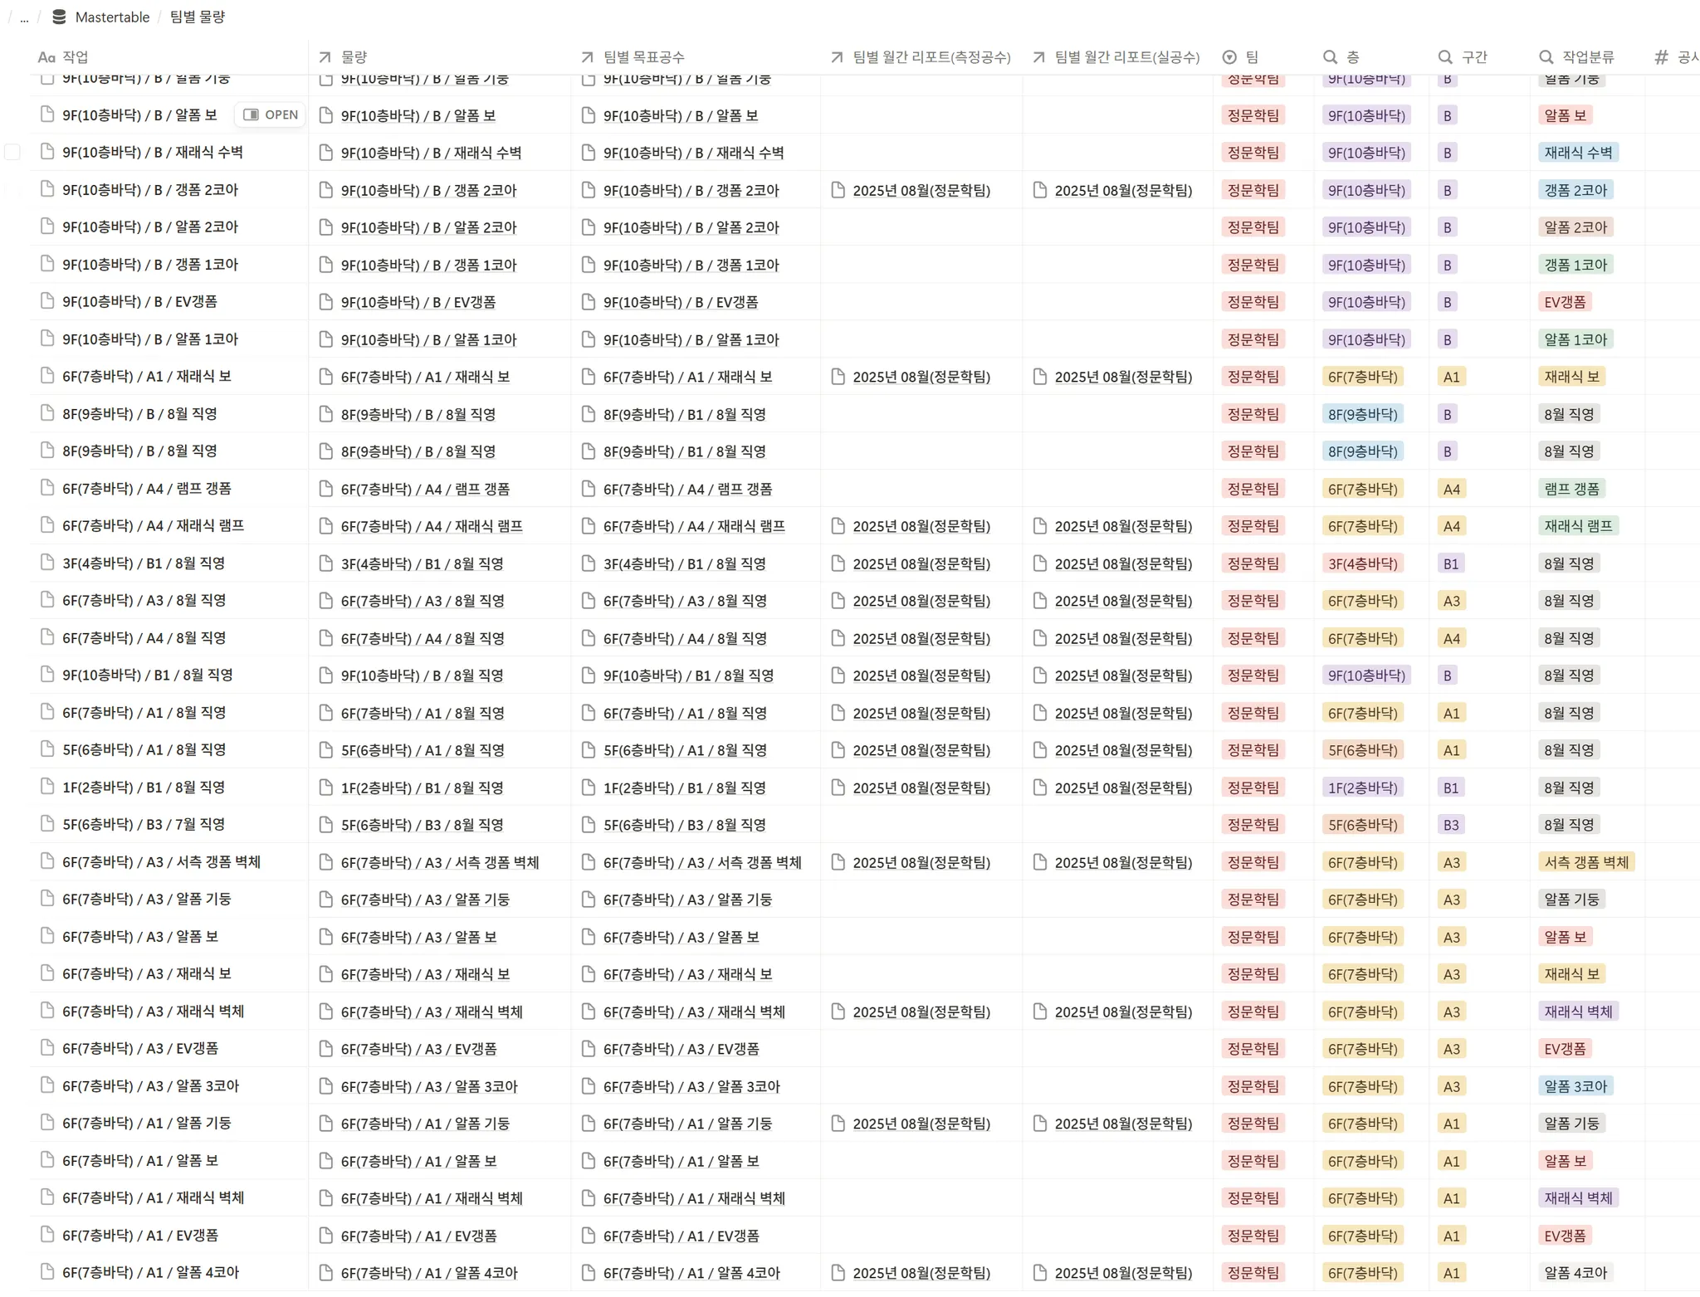Open 2025년 08월(정문학팀) link in 갱폼 2코아 row
1700x1297 pixels.
tap(921, 190)
